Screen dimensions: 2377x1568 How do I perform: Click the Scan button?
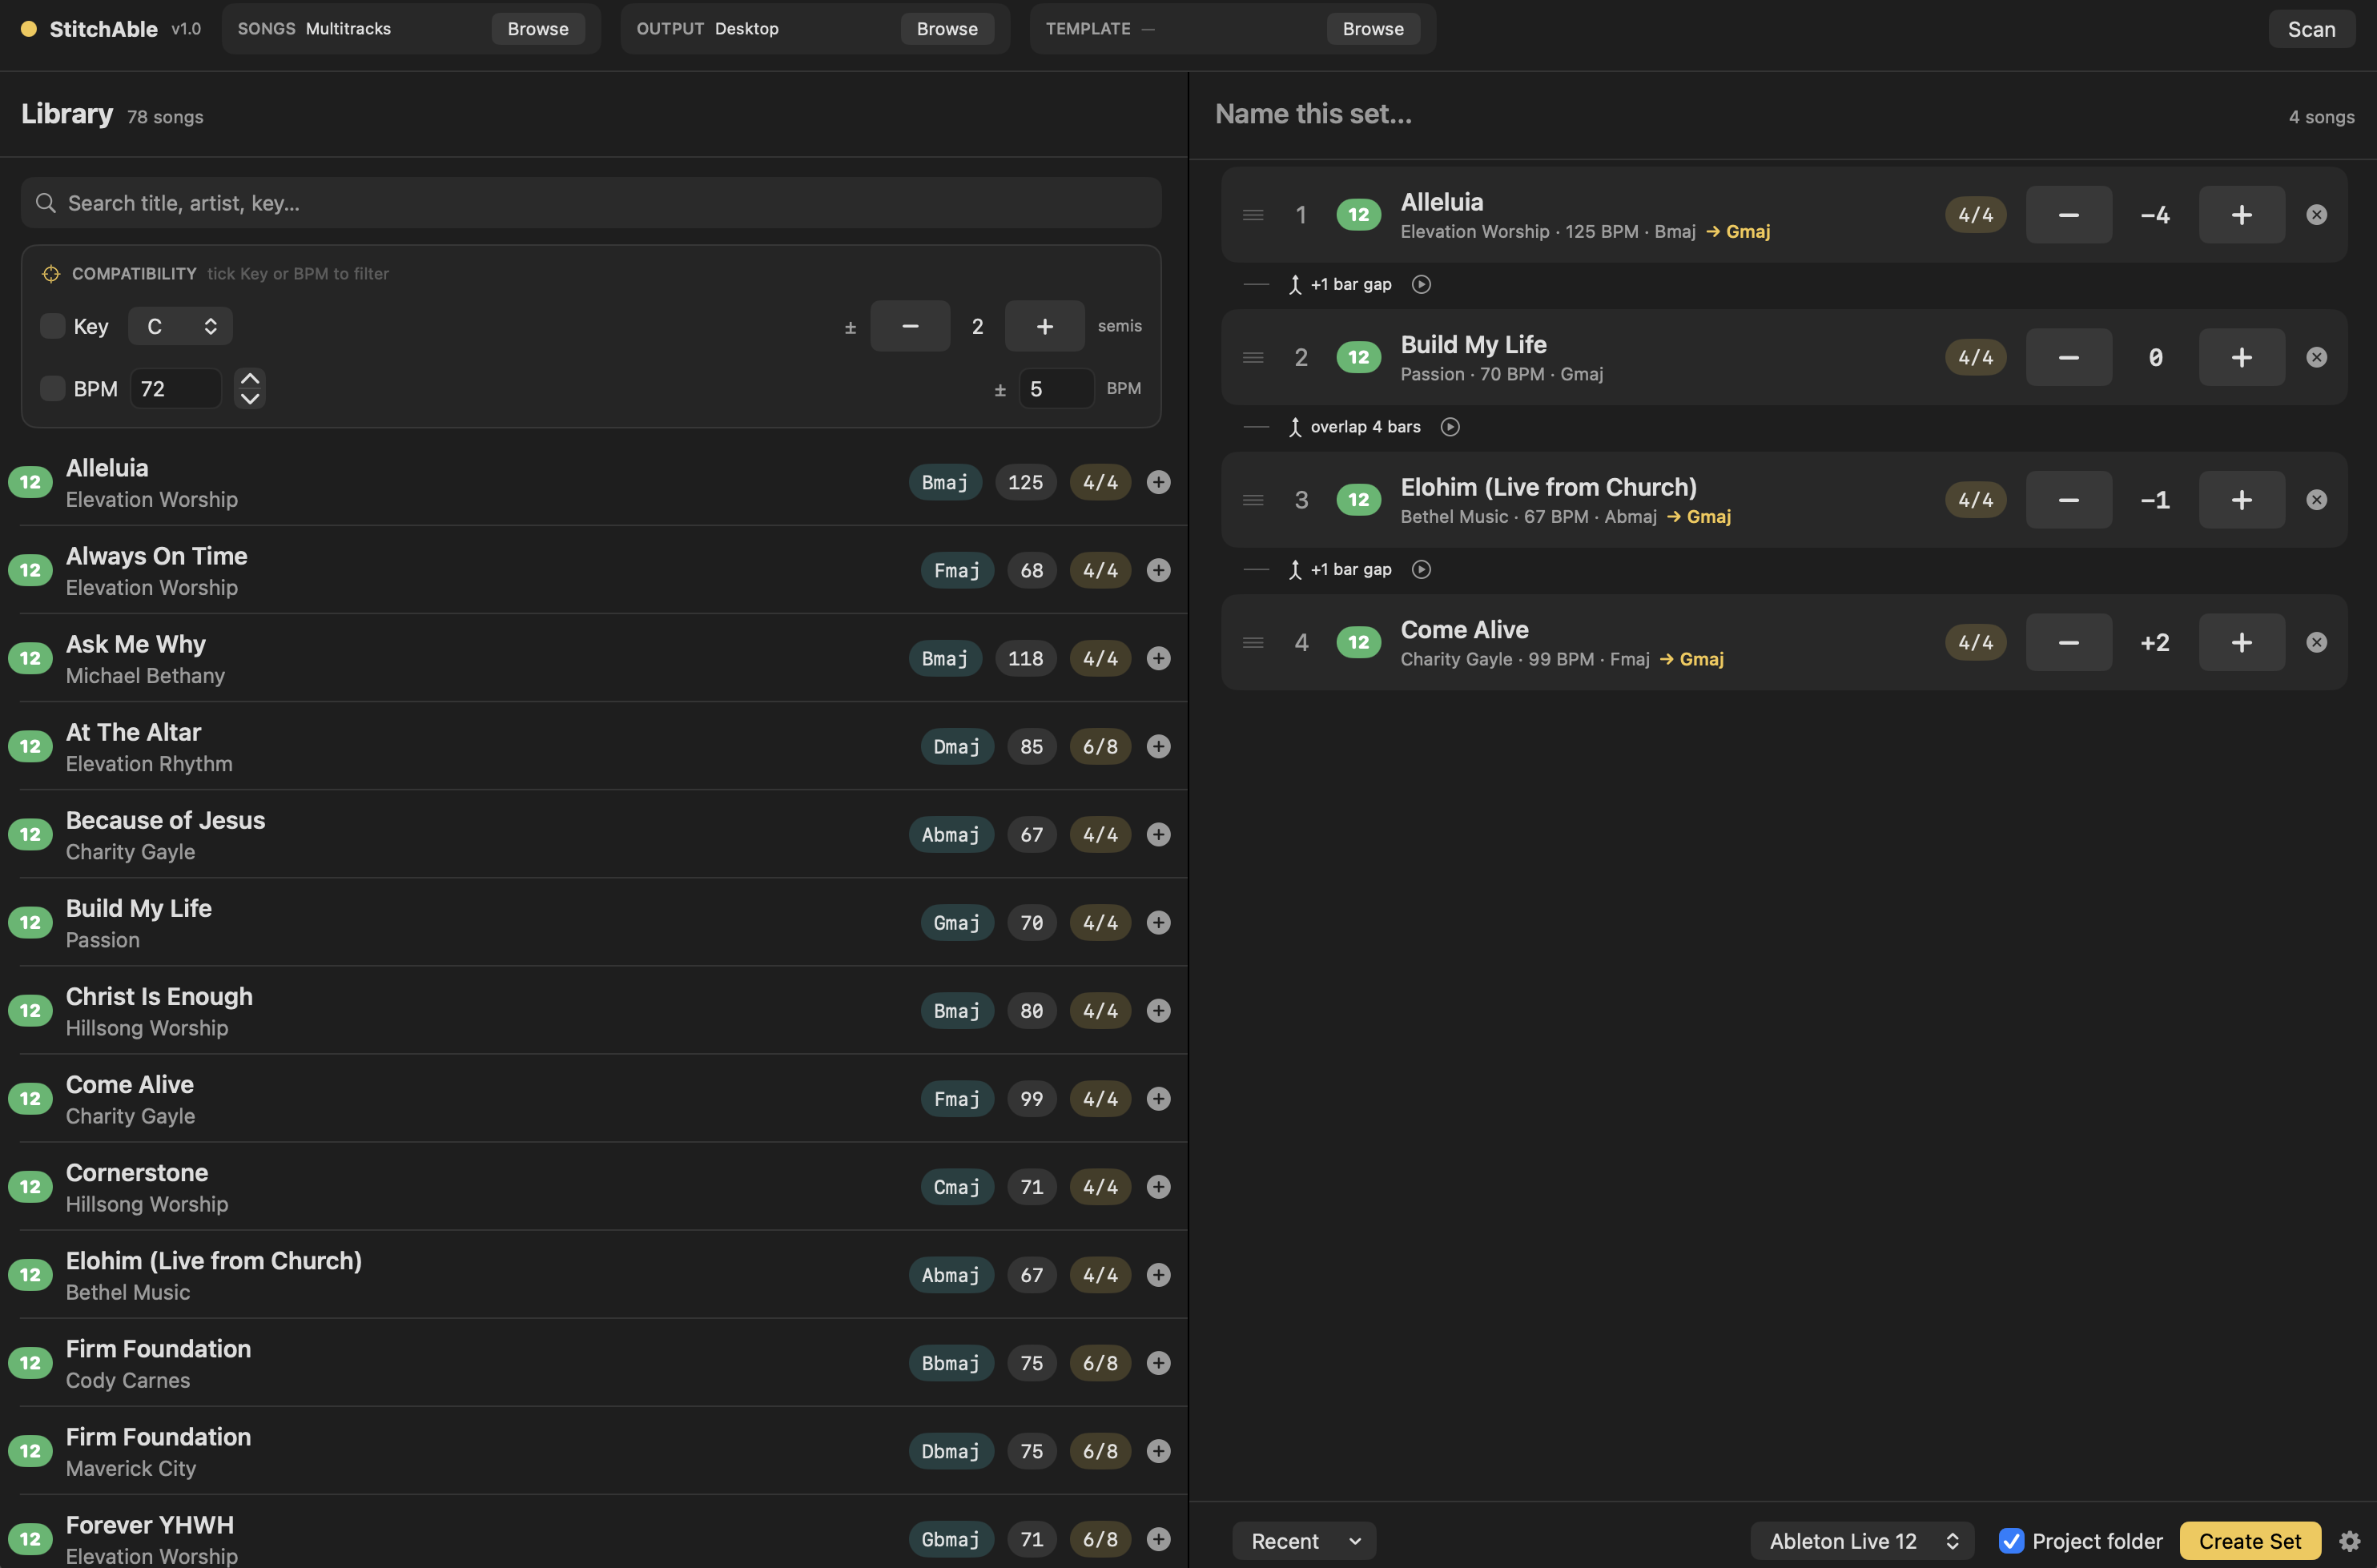pos(2311,29)
